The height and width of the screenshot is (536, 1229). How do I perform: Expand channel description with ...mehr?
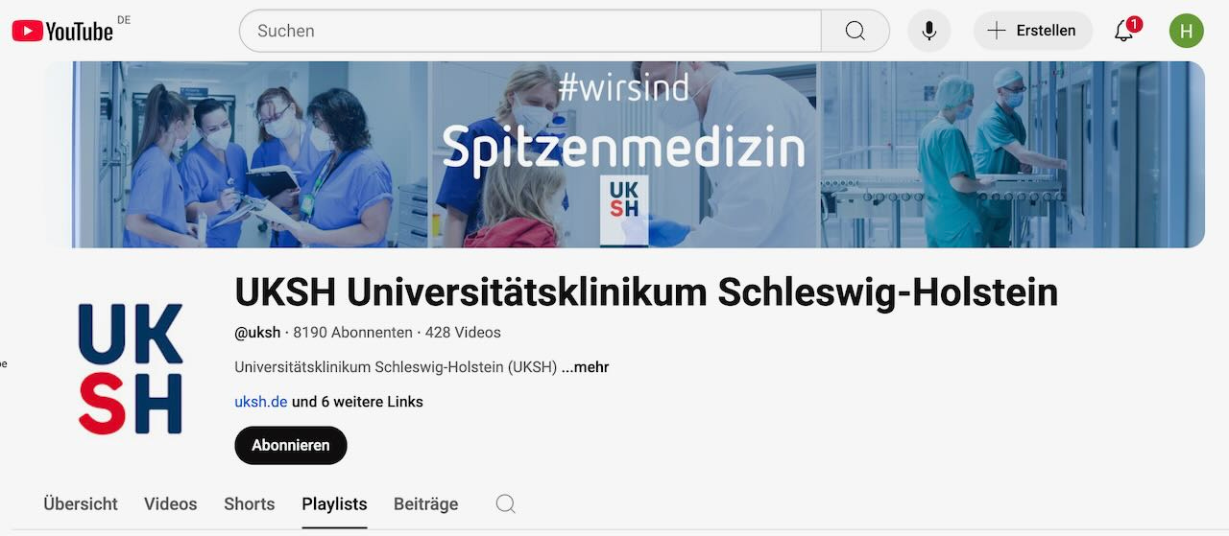[x=585, y=367]
